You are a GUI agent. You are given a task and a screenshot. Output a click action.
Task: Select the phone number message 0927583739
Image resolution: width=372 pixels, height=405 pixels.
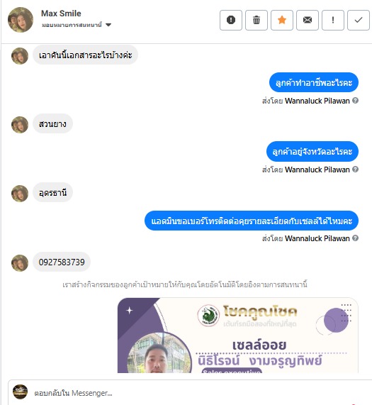(x=62, y=262)
